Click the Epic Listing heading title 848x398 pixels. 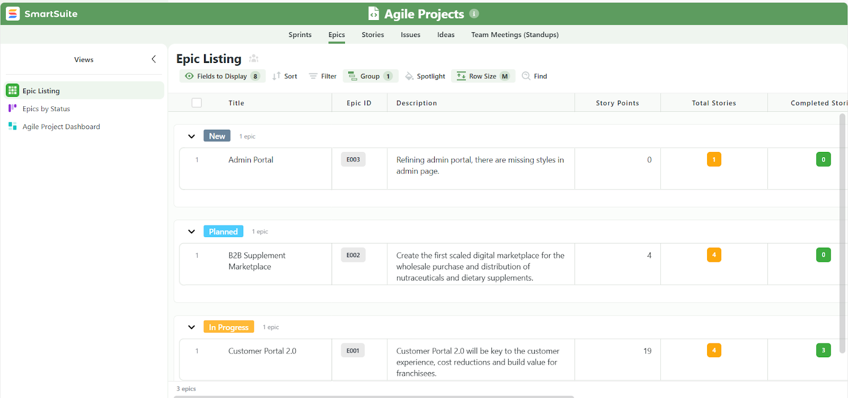click(209, 59)
